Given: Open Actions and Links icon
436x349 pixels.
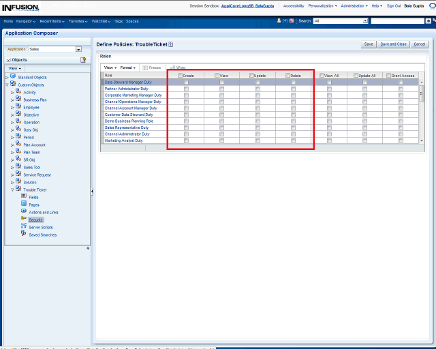Looking at the screenshot, I should pyautogui.click(x=24, y=212).
